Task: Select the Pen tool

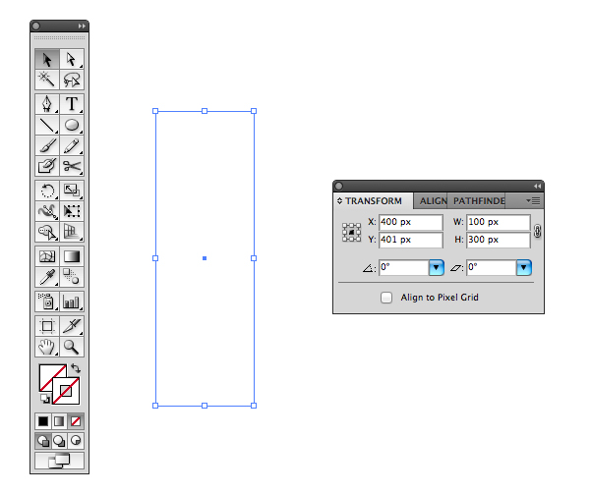Action: (x=47, y=104)
